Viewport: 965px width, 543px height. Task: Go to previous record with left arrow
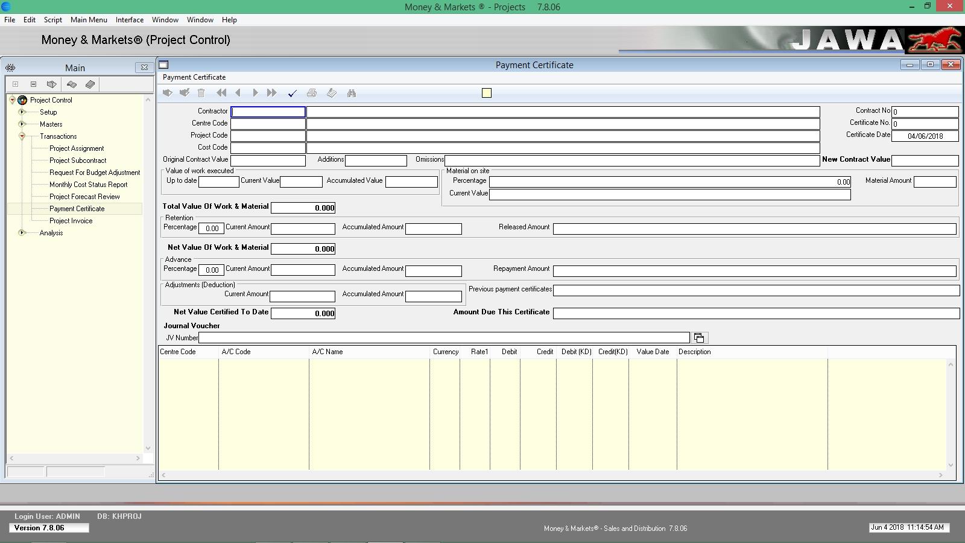(238, 93)
